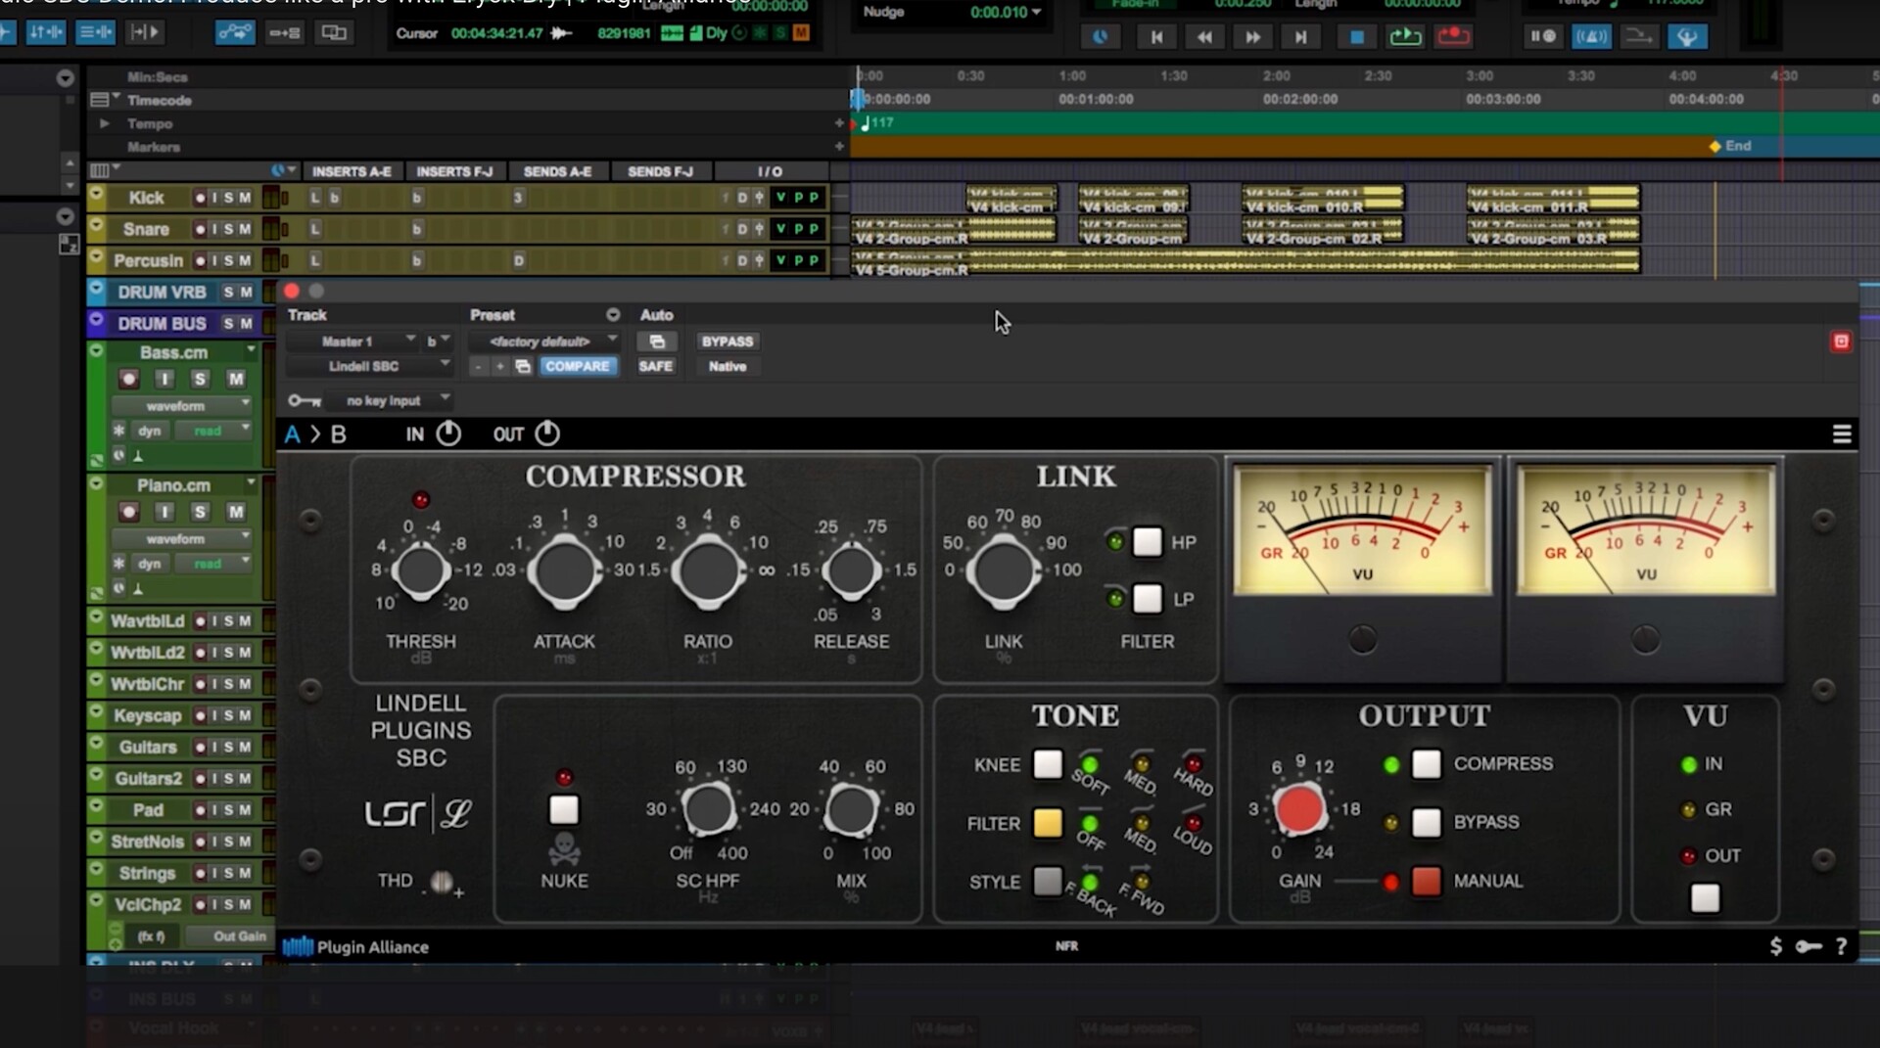The image size is (1880, 1048).
Task: Click the mirrored MIDI editing icon
Action: (284, 32)
